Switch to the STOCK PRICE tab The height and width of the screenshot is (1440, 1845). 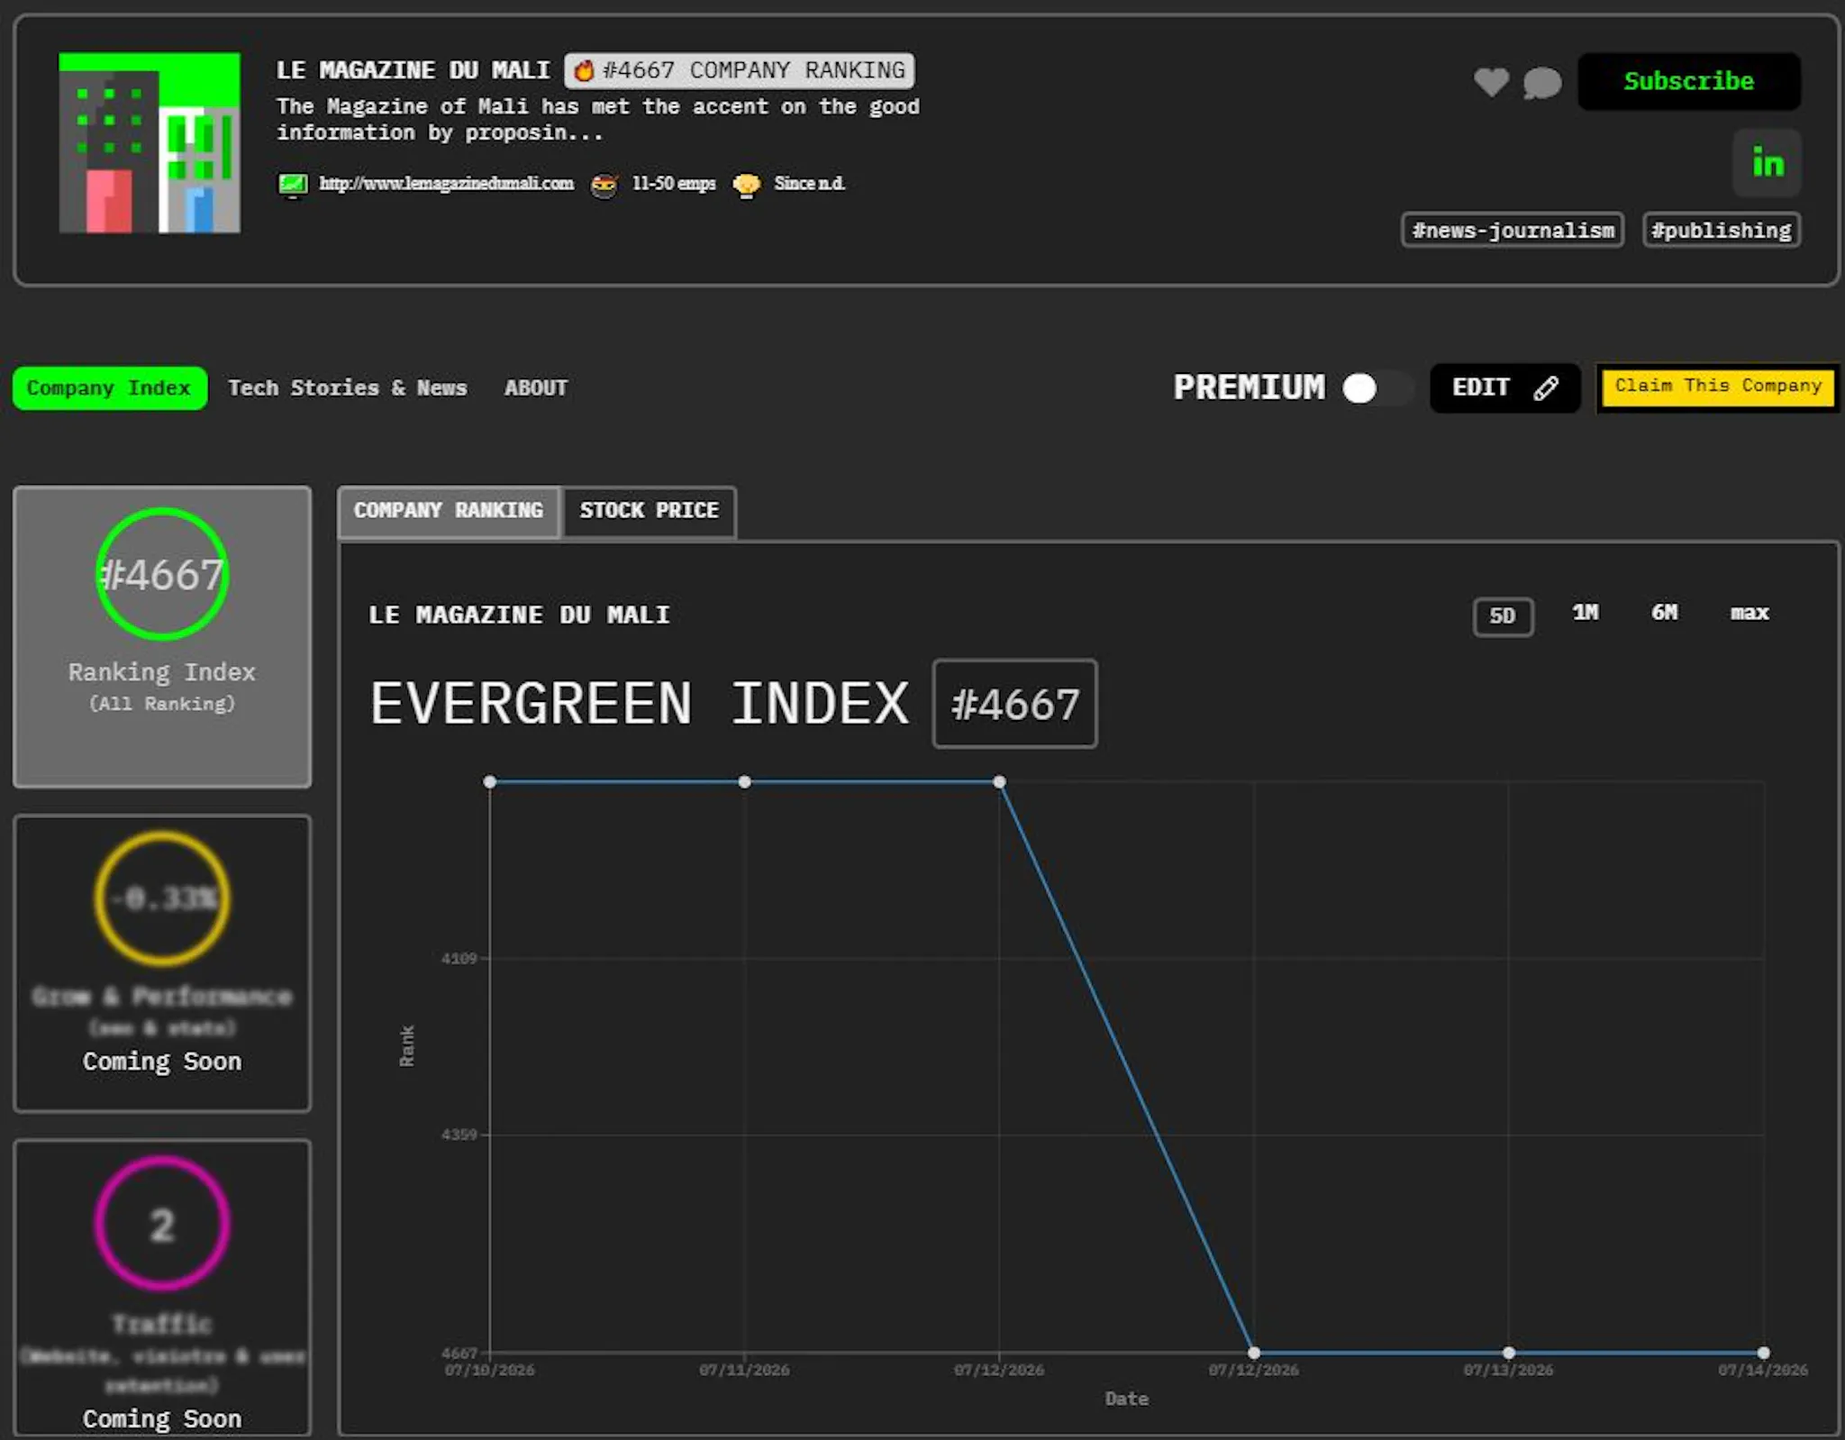[x=650, y=511]
